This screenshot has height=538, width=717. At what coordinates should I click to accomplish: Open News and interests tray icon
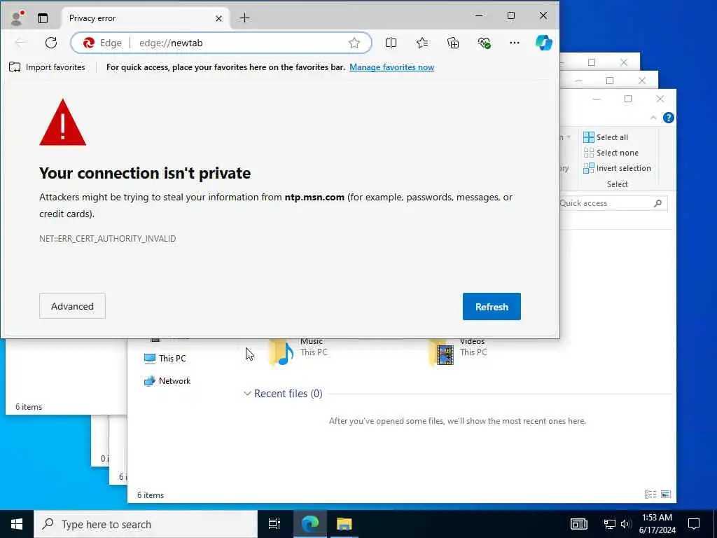[x=578, y=524]
